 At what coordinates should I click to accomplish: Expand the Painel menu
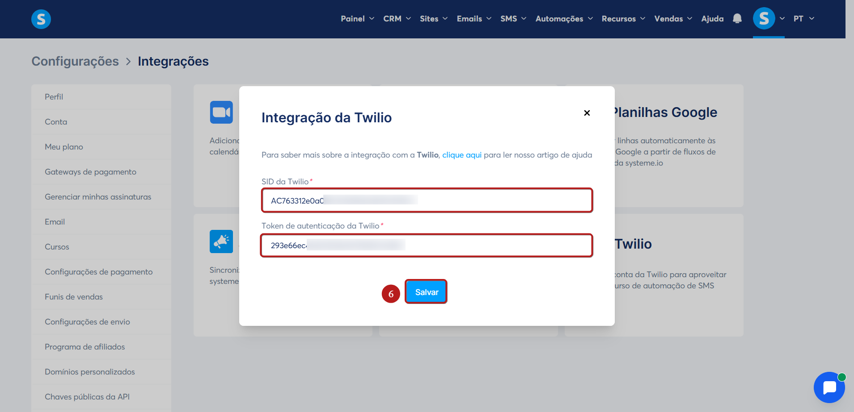click(x=357, y=19)
